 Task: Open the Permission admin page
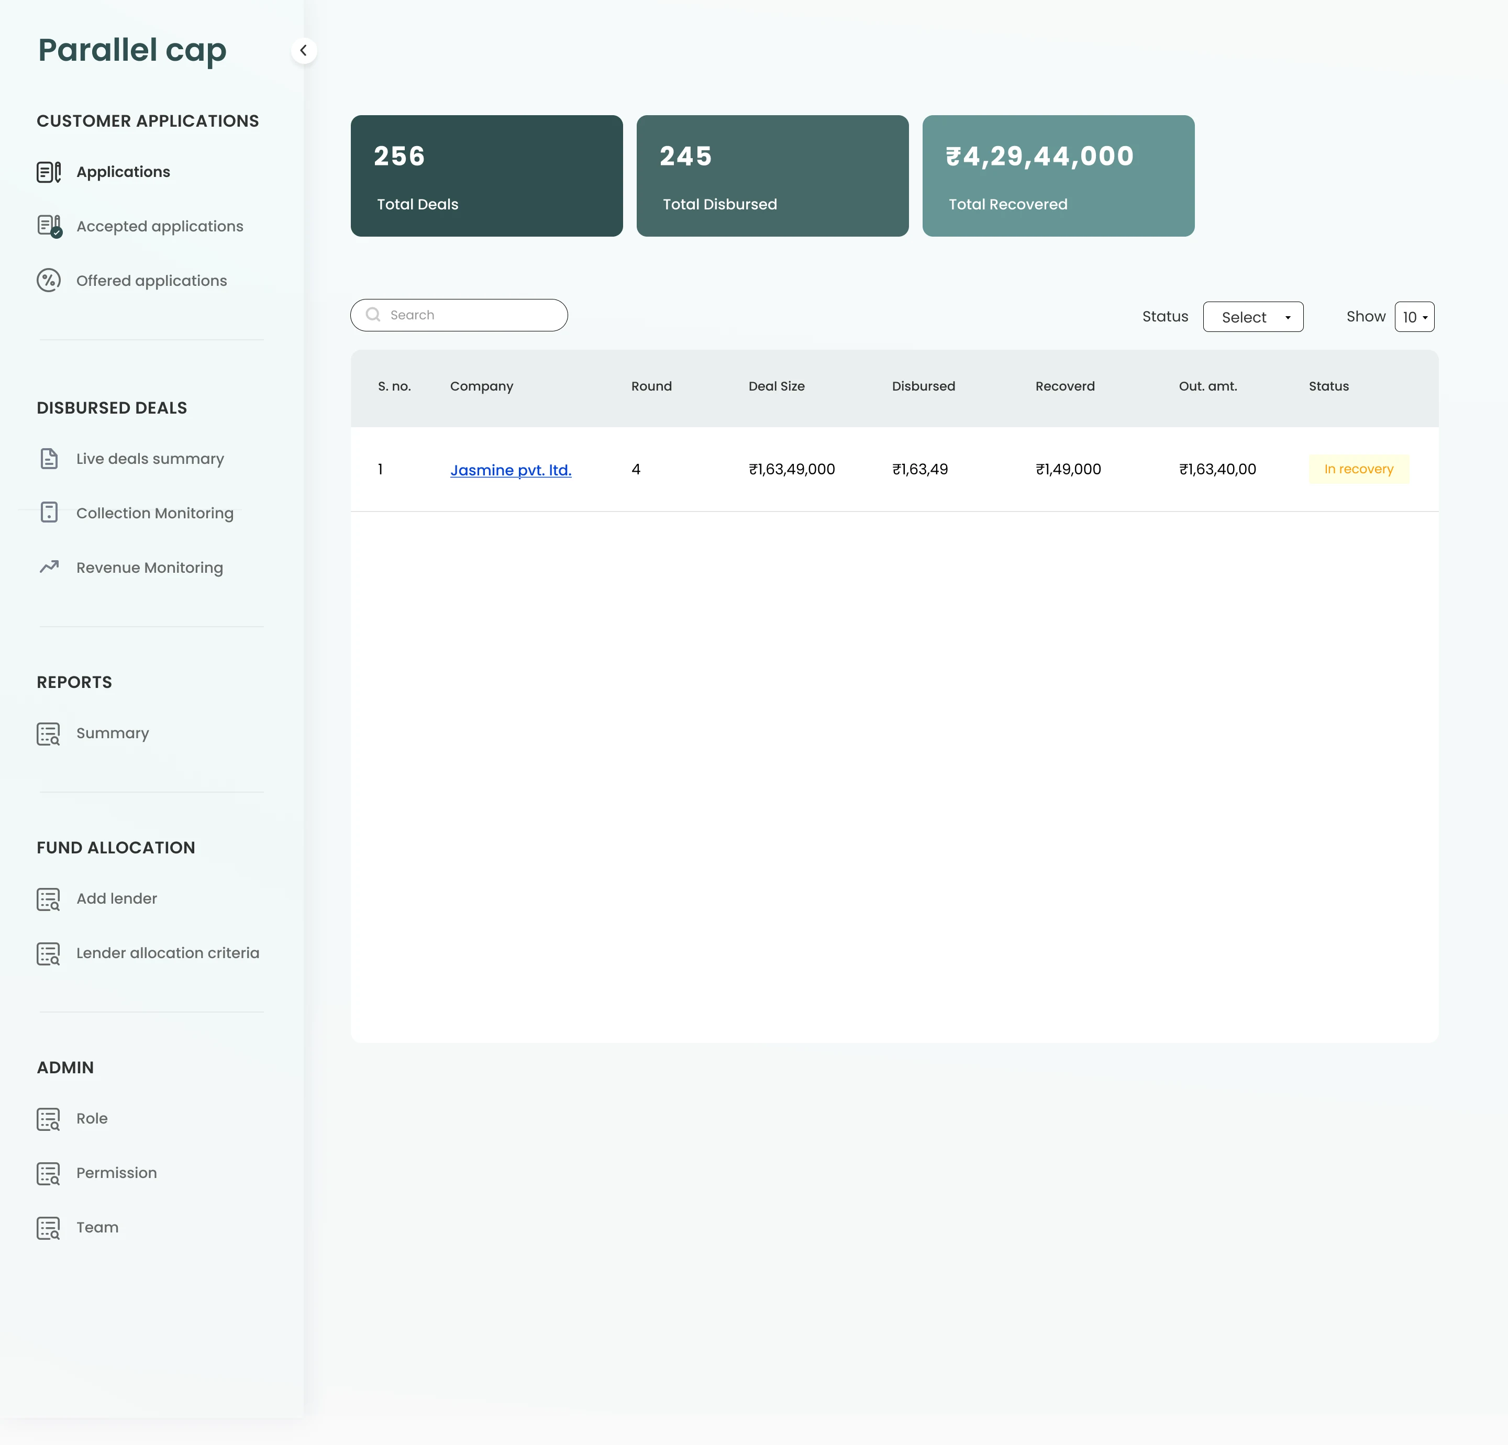[116, 1173]
